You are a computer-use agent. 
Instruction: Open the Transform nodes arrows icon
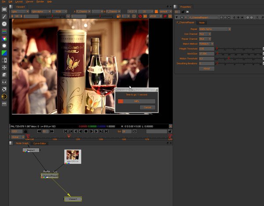(x=4, y=67)
